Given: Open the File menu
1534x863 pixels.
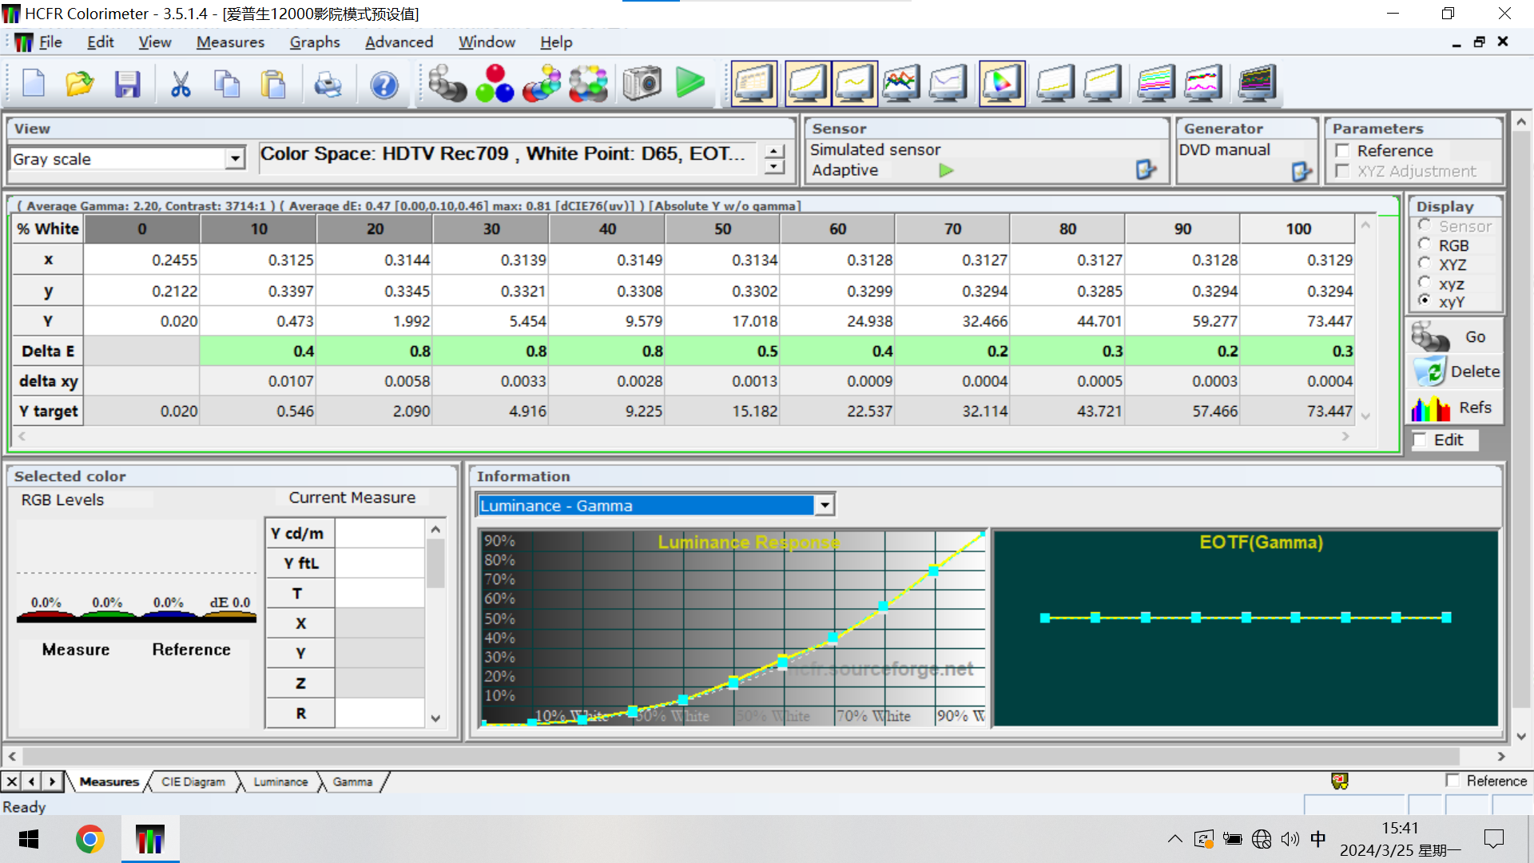Looking at the screenshot, I should (50, 42).
